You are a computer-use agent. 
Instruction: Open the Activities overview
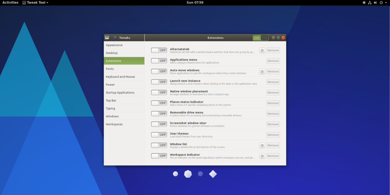[x=10, y=3]
